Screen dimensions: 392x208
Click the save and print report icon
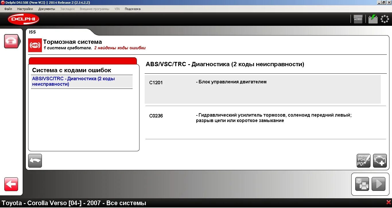coord(362,184)
